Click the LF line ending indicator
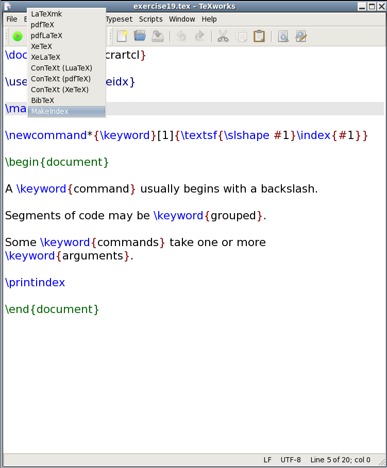The height and width of the screenshot is (468, 387). click(x=267, y=460)
